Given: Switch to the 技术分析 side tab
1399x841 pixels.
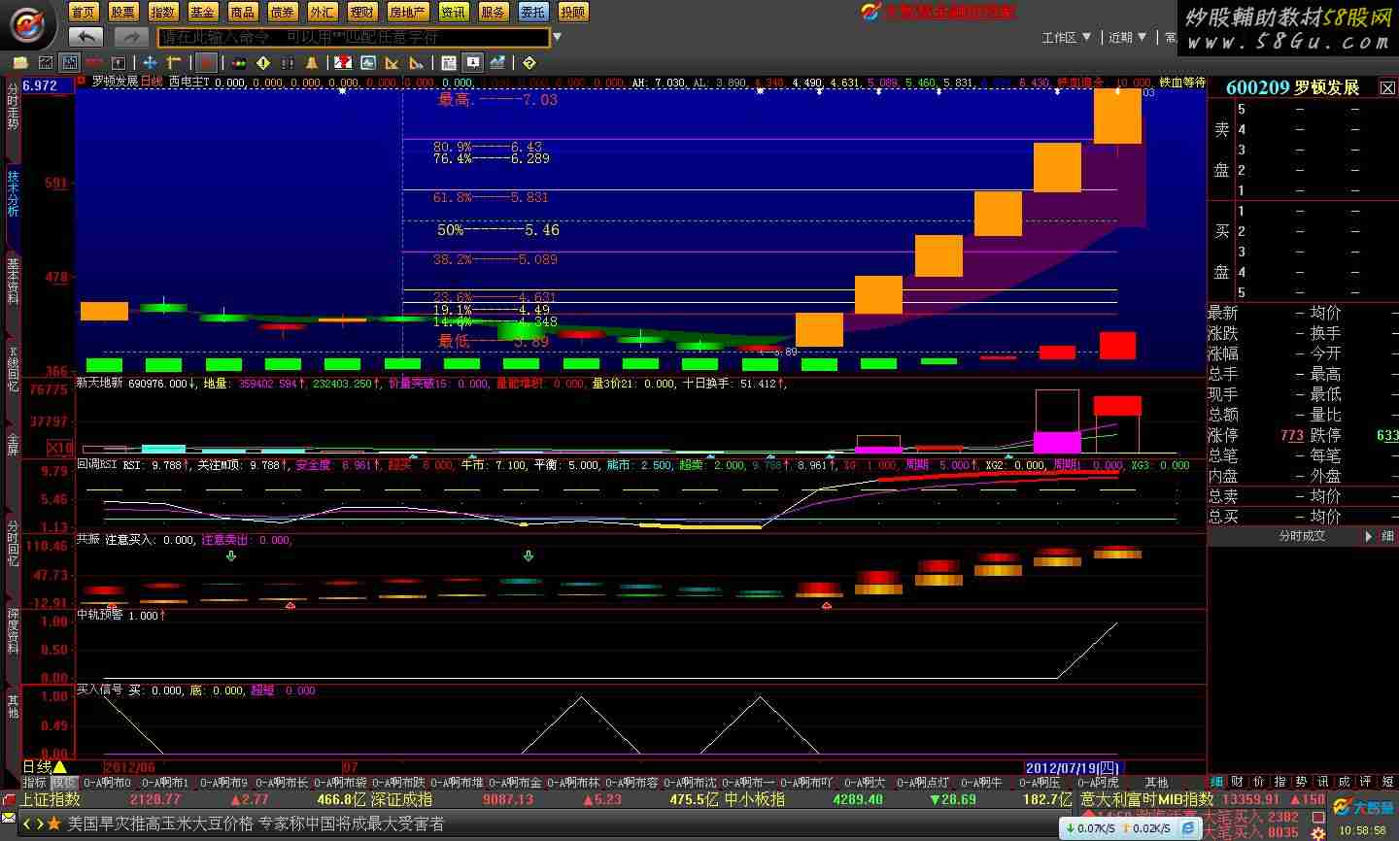Looking at the screenshot, I should click(x=13, y=193).
